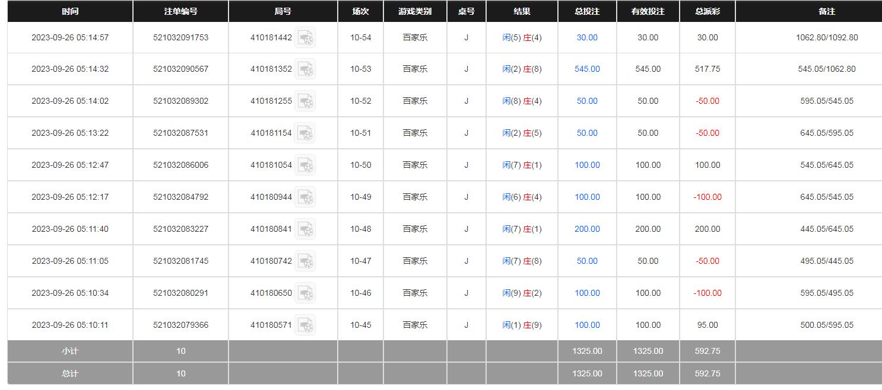
Task: Click total bet 1325.00 in 总计 row
Action: click(587, 373)
